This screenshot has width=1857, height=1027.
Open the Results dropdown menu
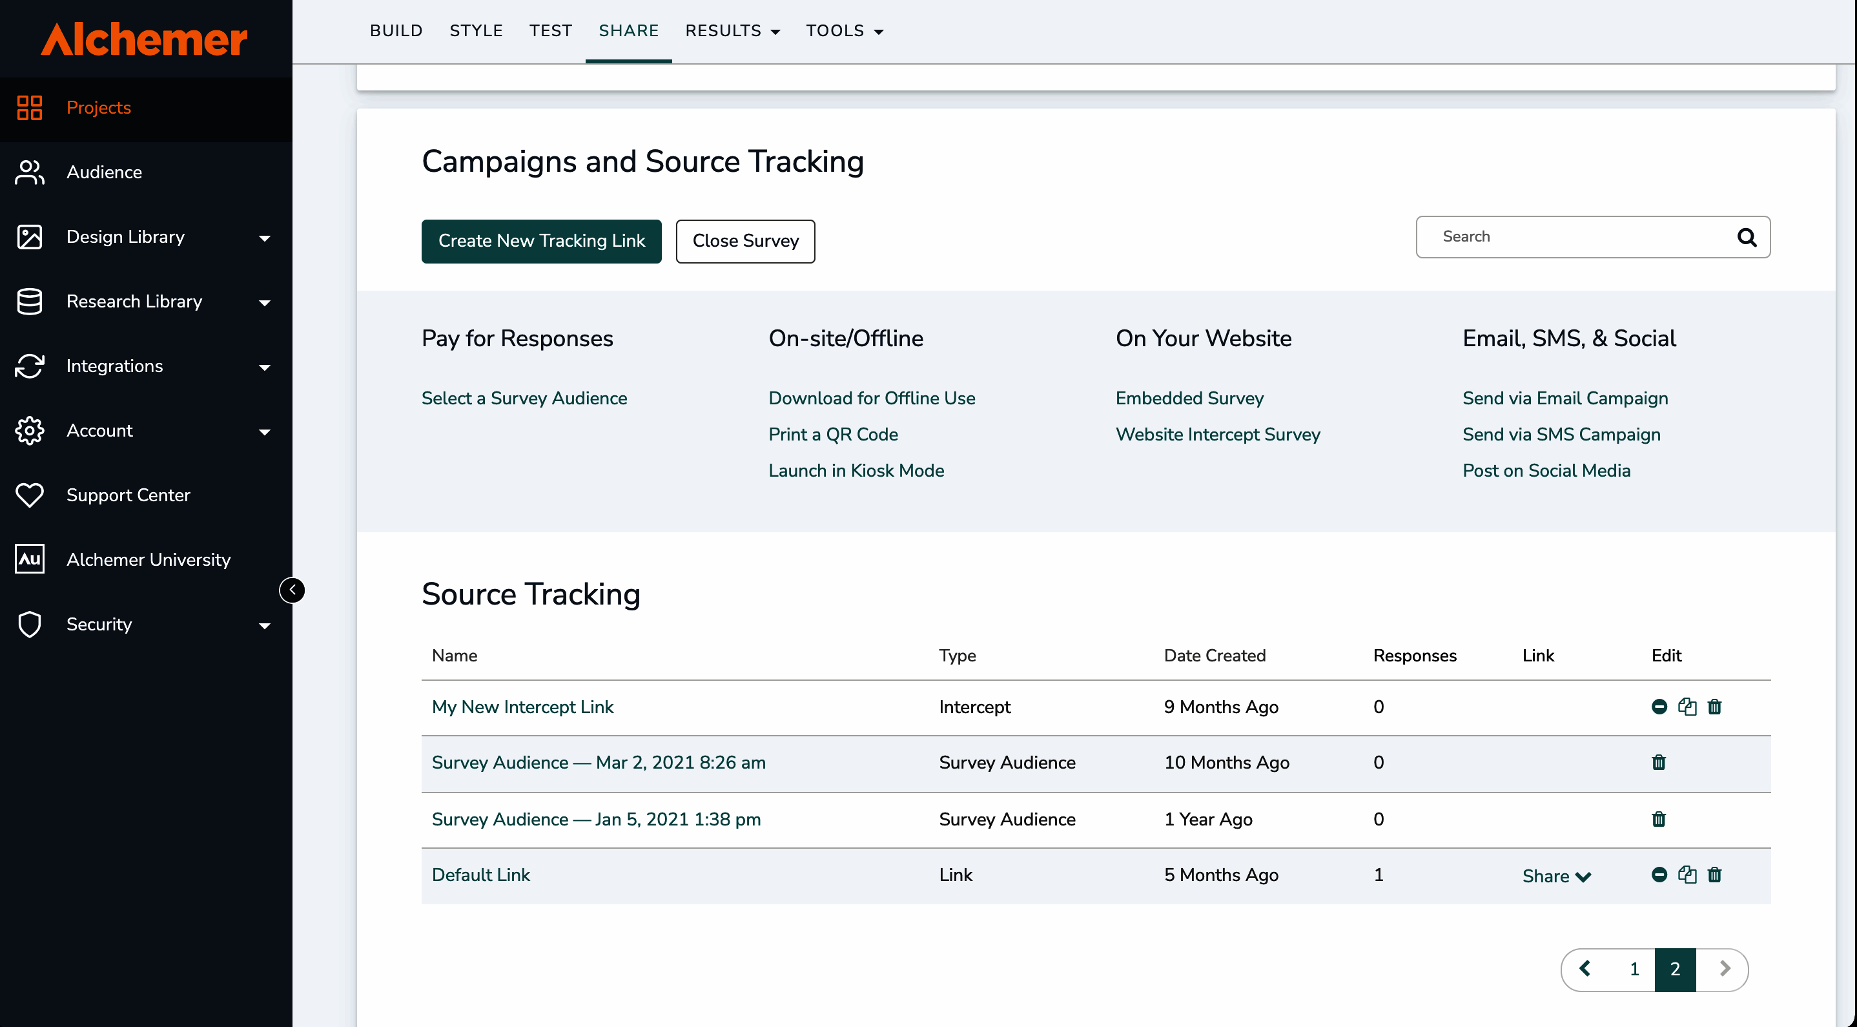[x=732, y=31]
